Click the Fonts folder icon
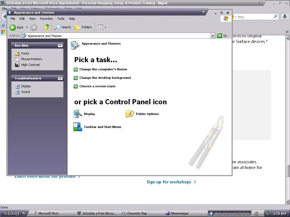The image size is (290, 217). pyautogui.click(x=17, y=53)
